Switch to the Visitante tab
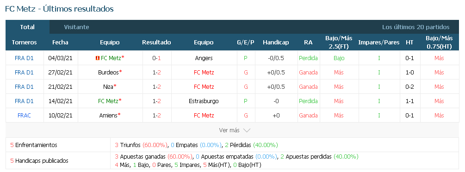Viewport: 465px width, 172px height. click(x=76, y=27)
